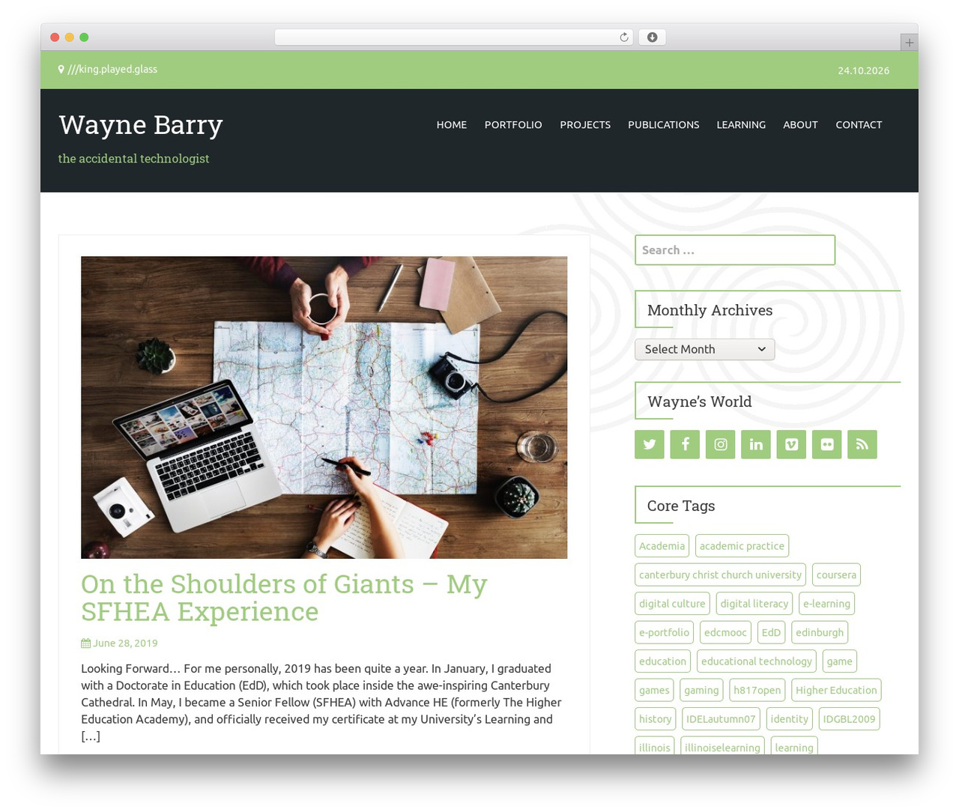
Task: Subscribe via the RSS feed icon
Action: click(862, 444)
